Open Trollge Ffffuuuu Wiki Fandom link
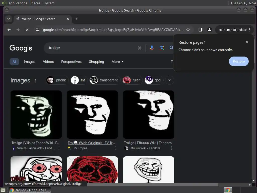The image size is (257, 193). (x=148, y=143)
